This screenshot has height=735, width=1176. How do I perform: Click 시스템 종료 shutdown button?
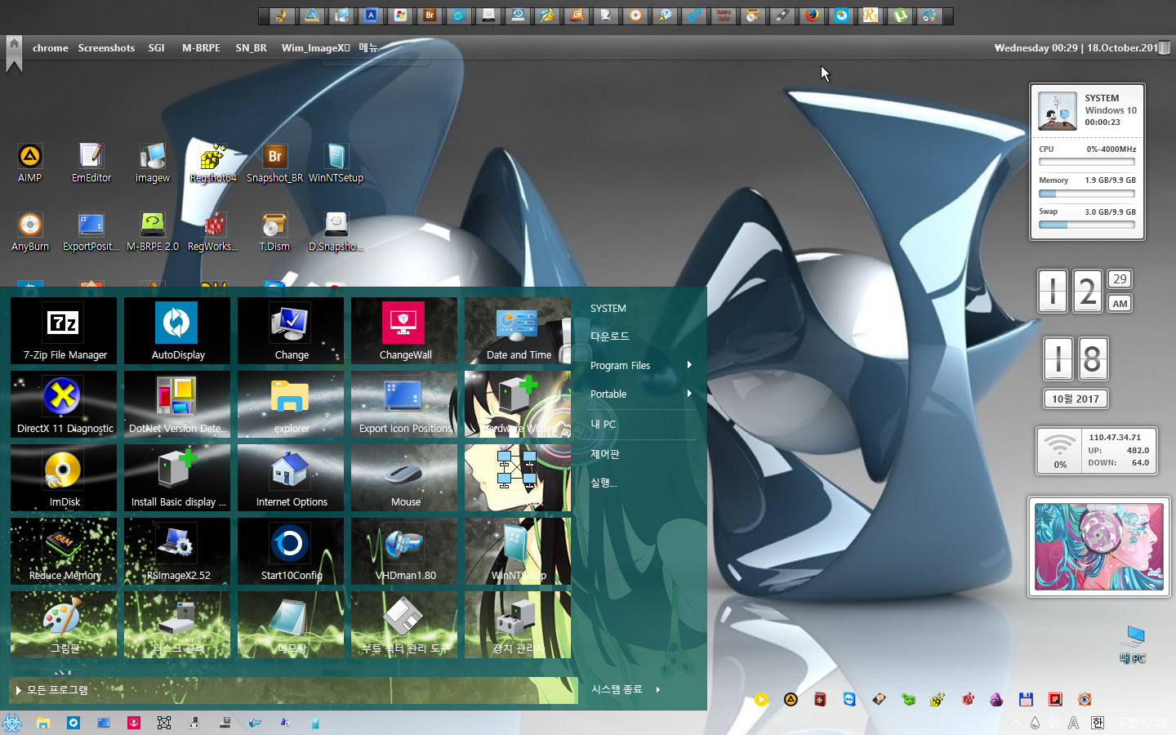[x=617, y=689]
